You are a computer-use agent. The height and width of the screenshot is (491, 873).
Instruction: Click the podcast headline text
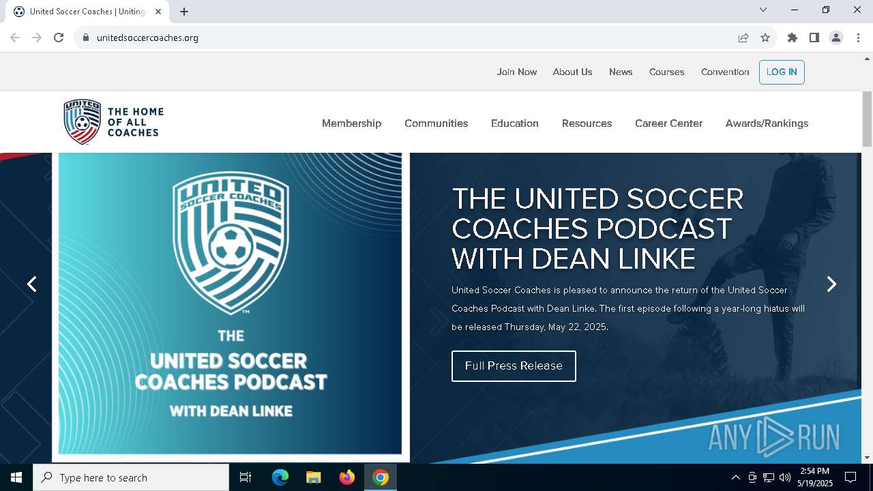click(x=597, y=228)
